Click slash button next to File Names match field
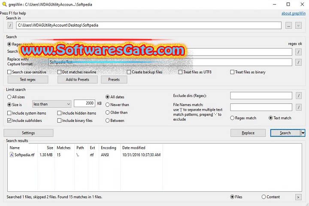Image resolution: width=309 pixels, height=206 pixels. coord(299,107)
